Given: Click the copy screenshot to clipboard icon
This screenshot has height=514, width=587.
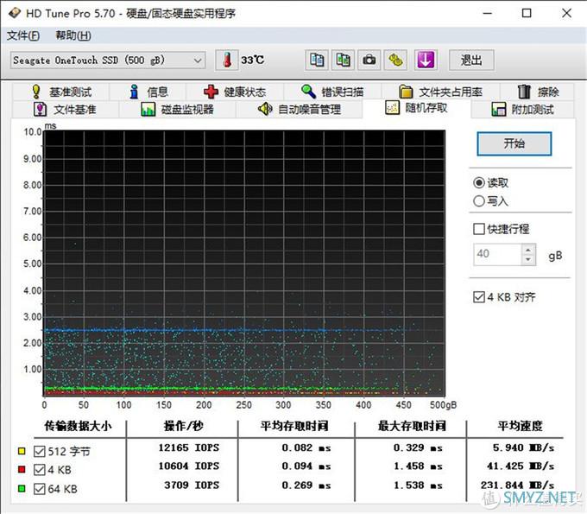Looking at the screenshot, I should coord(343,60).
